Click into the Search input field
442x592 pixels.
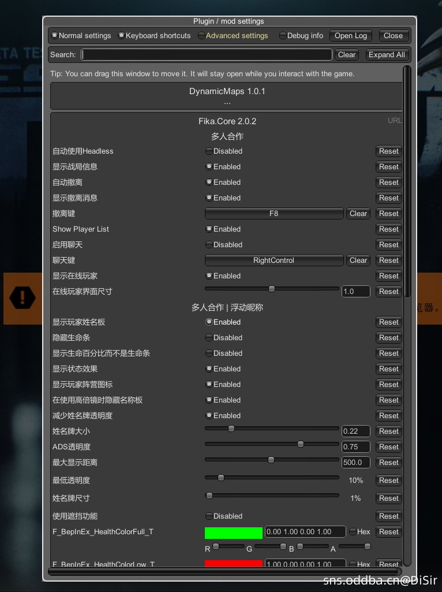207,55
